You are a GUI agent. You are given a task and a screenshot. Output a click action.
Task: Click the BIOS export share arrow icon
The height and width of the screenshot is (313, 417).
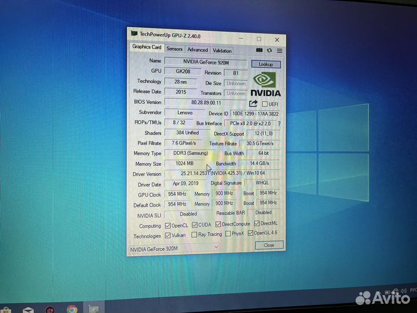(253, 103)
